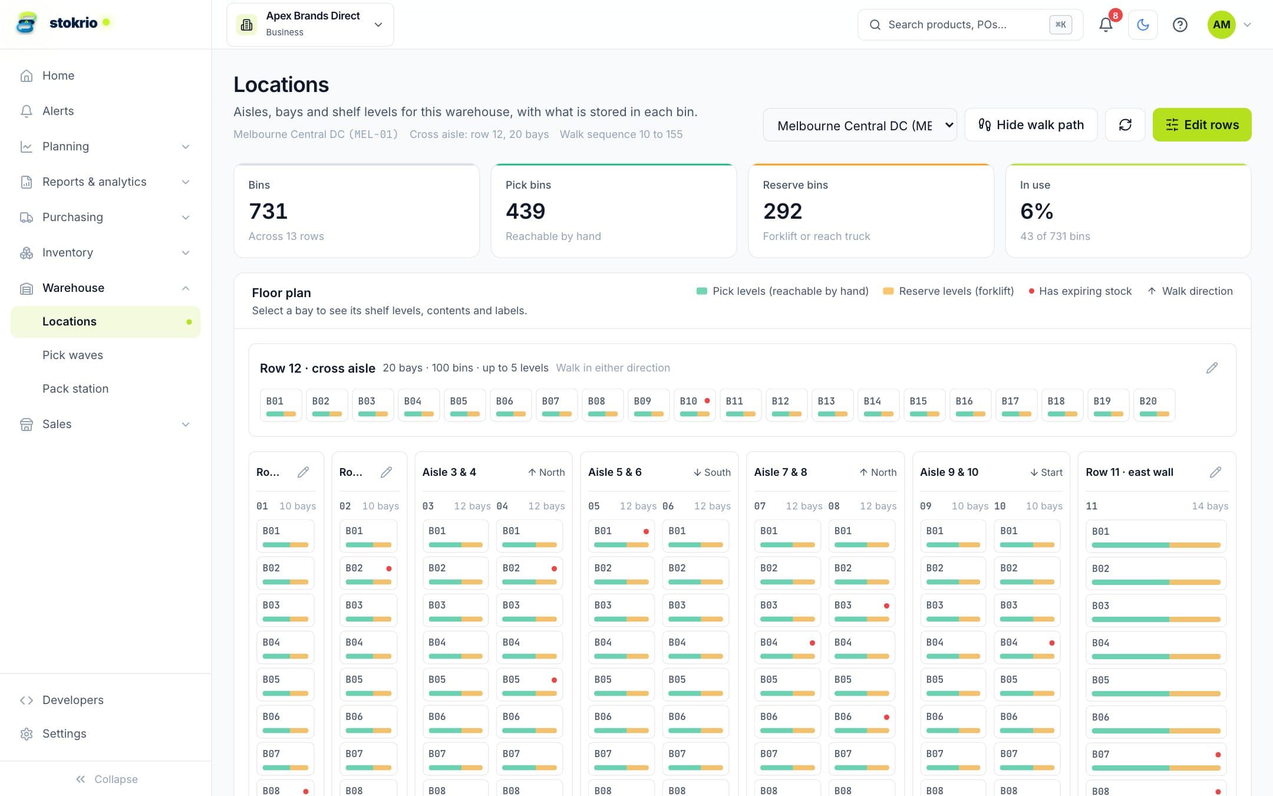
Task: Expand the Planning menu
Action: tap(106, 146)
